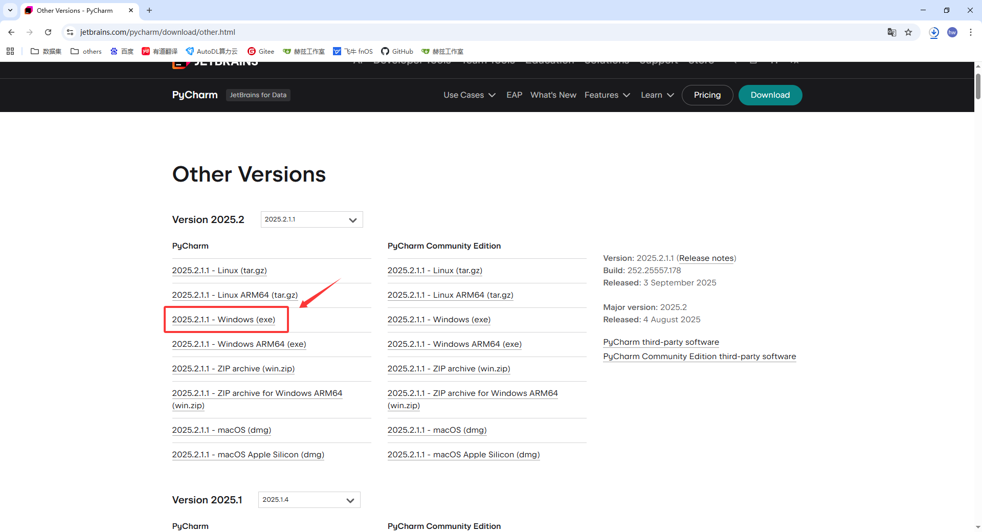Download Community Edition Windows (exe)
982x532 pixels.
[439, 320]
